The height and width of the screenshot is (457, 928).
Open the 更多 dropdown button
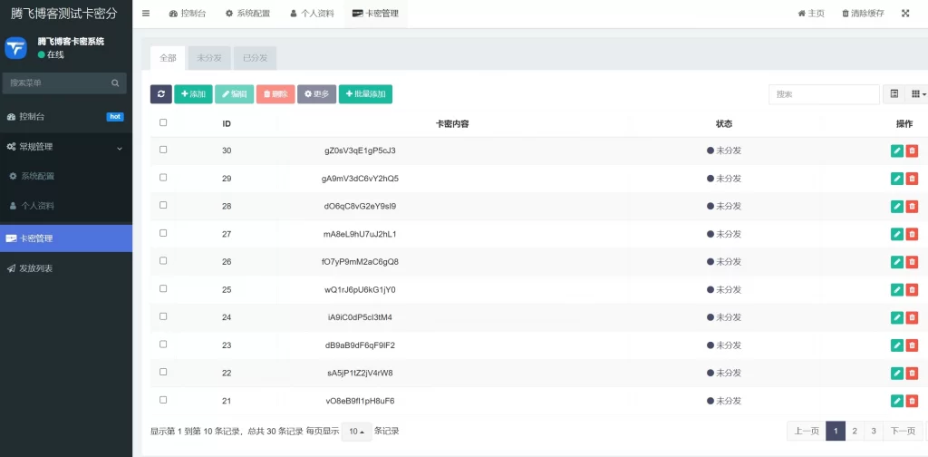(316, 94)
